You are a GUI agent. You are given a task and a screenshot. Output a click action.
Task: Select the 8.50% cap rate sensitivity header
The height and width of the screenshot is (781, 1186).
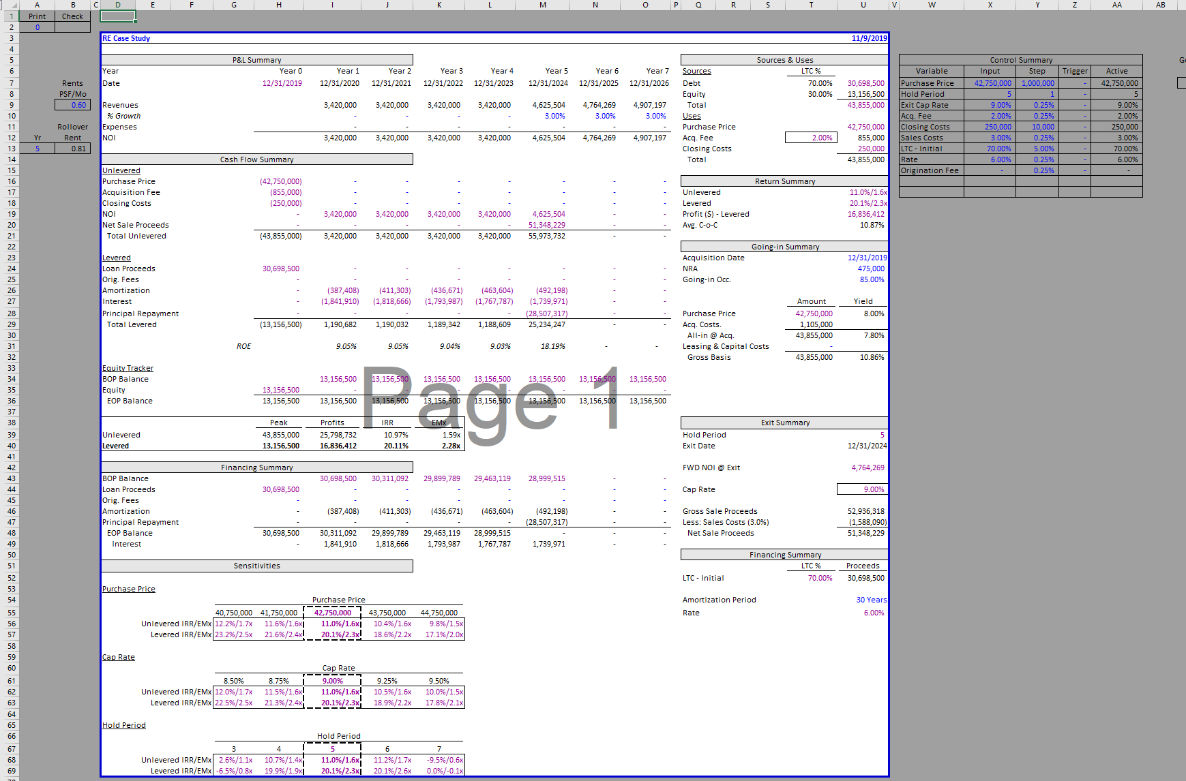[x=234, y=681]
